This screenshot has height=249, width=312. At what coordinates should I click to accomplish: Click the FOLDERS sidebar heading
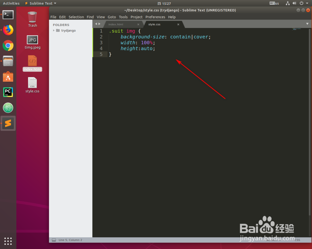tap(61, 25)
